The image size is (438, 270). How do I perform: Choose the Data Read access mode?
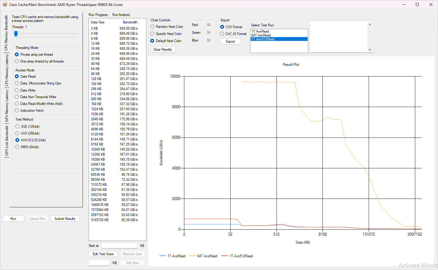[25, 76]
